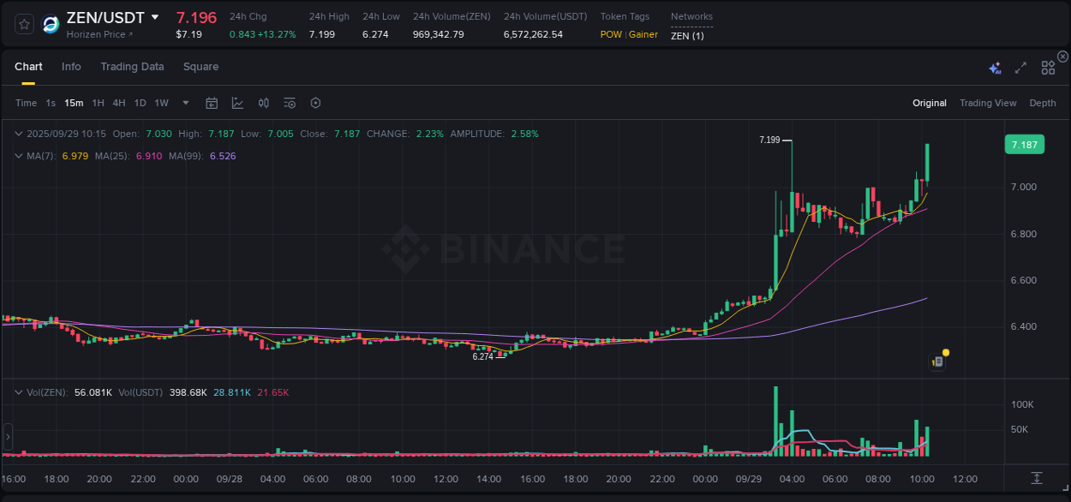Switch candlestick display style
The width and height of the screenshot is (1071, 502).
[x=263, y=103]
